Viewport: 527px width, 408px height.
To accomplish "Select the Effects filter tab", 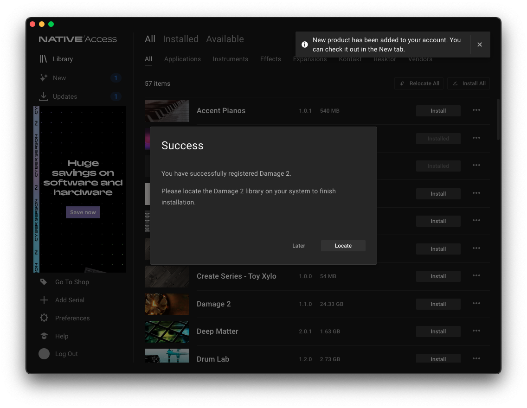I will click(x=270, y=59).
